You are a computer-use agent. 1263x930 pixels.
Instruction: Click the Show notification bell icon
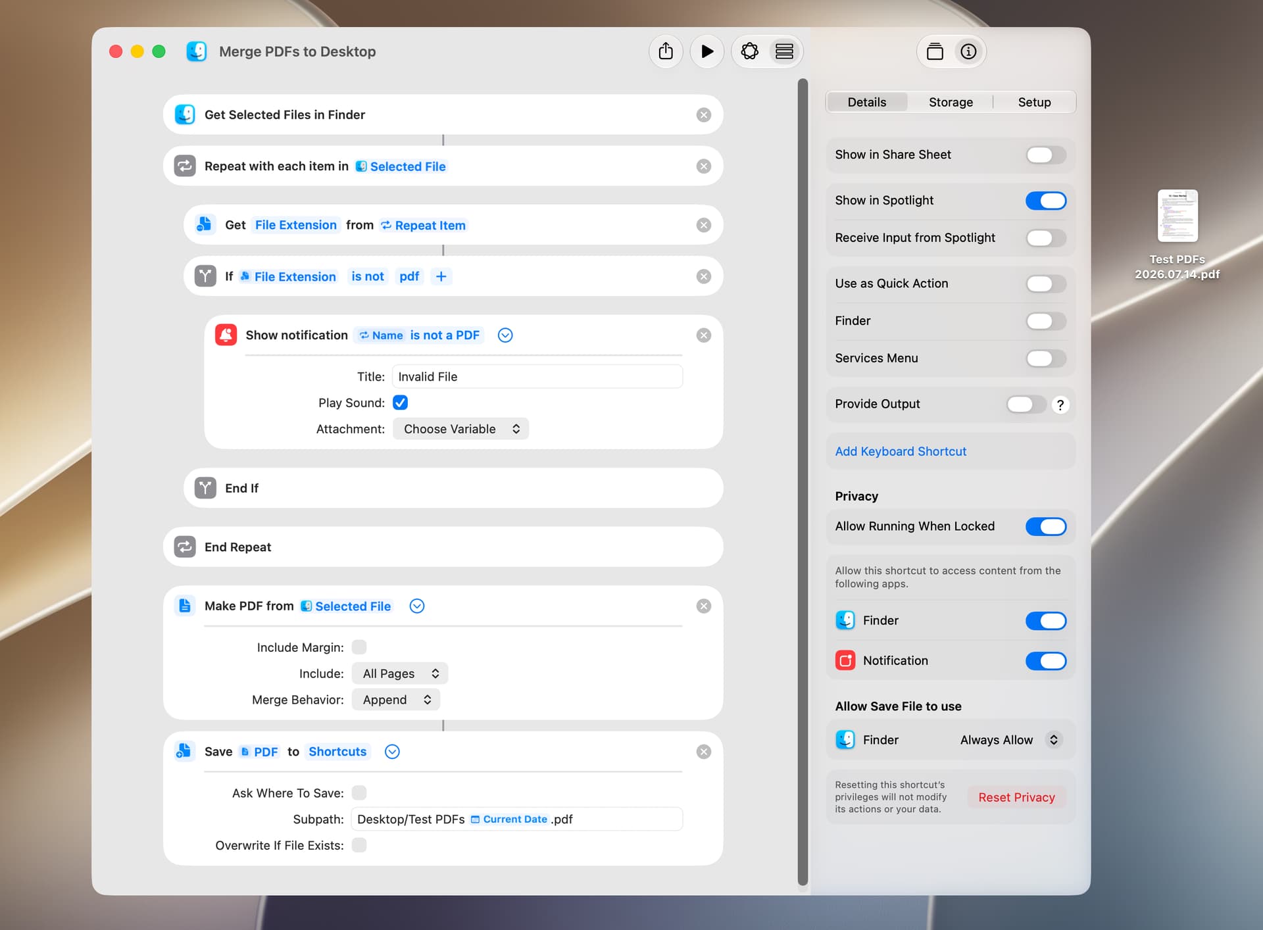pos(226,335)
